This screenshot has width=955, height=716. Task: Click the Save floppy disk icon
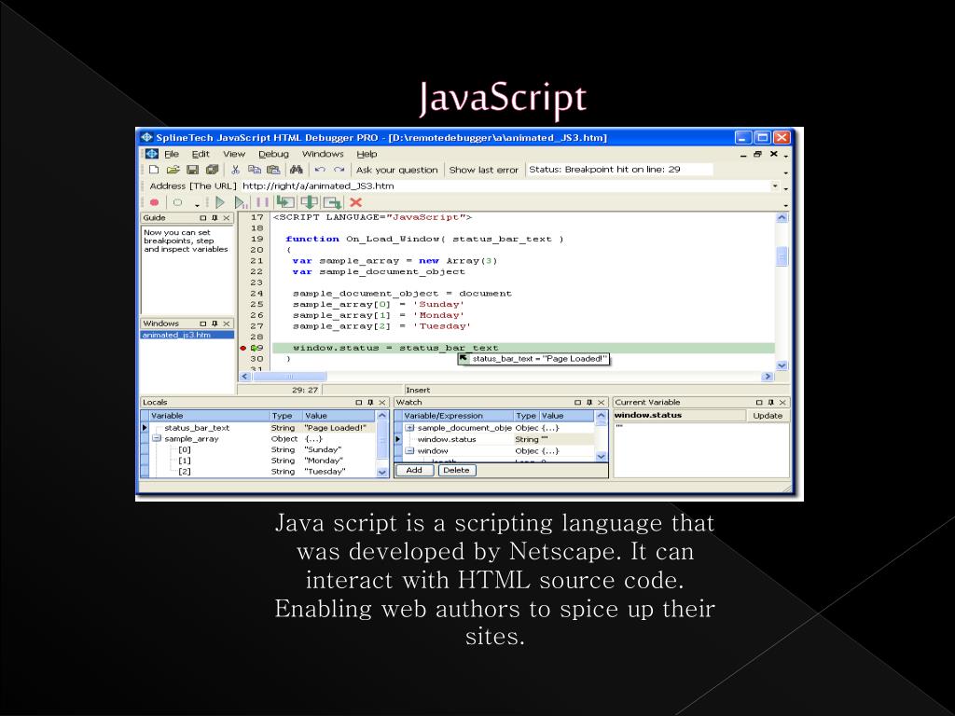(192, 170)
